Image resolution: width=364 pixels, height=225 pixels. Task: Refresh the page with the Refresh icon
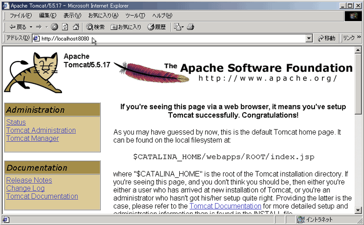[65, 27]
